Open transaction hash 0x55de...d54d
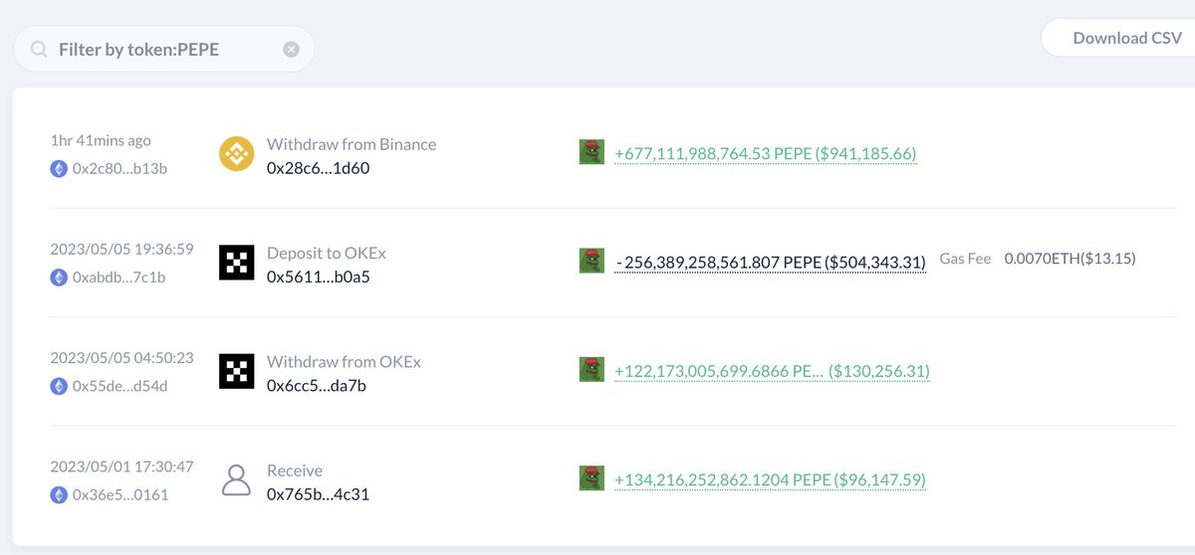 click(x=119, y=386)
